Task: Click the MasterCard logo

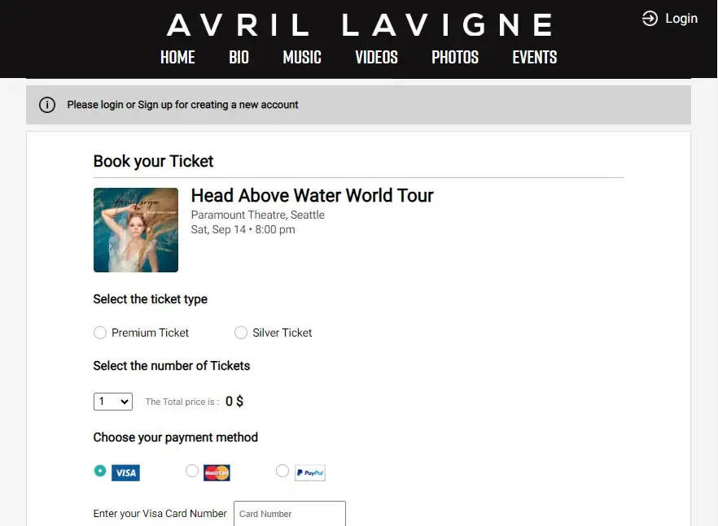Action: pos(217,472)
